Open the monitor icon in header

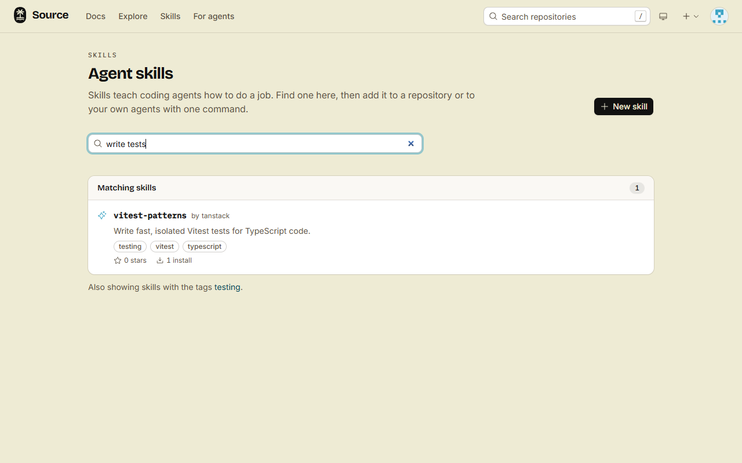tap(663, 16)
